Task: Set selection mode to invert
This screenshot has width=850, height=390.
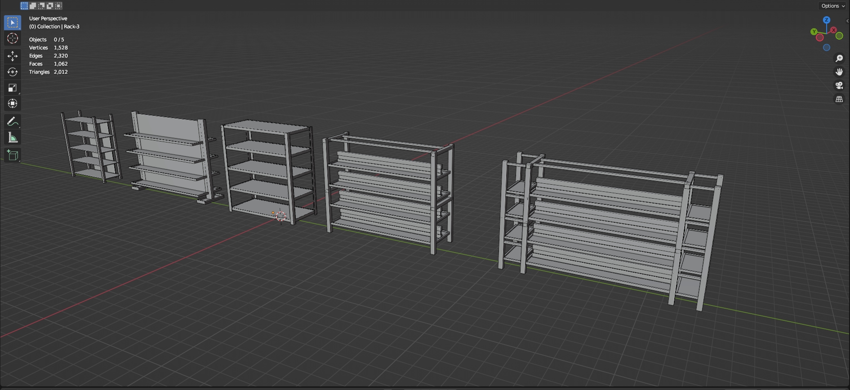Action: (x=50, y=6)
